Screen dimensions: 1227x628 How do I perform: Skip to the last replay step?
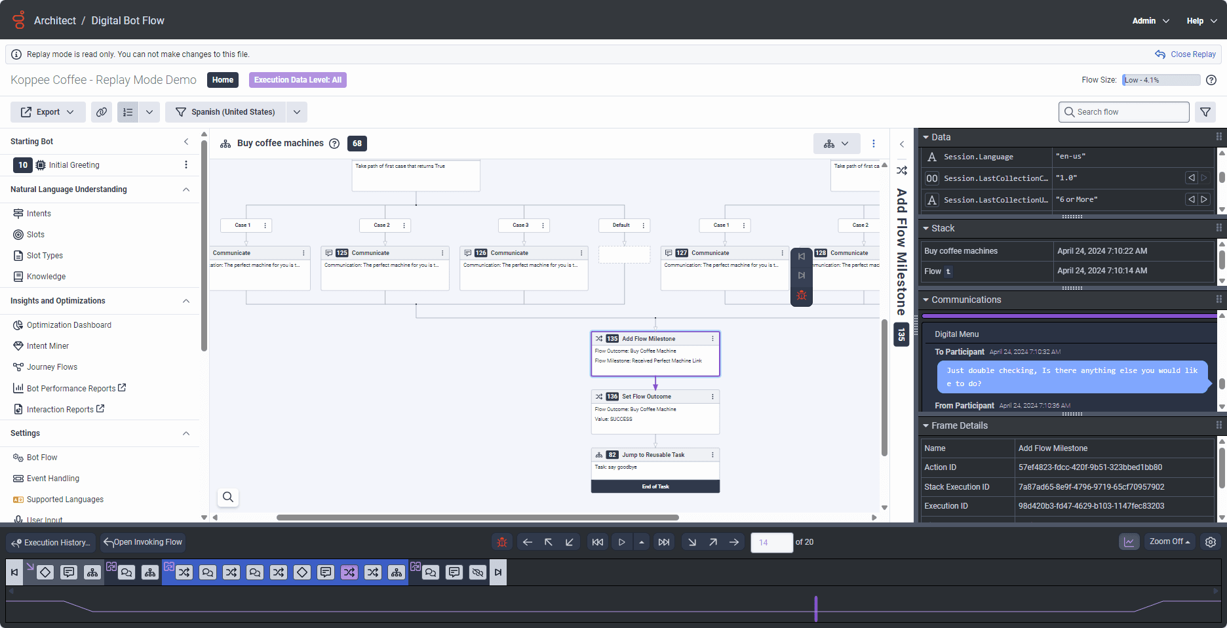[x=664, y=542]
